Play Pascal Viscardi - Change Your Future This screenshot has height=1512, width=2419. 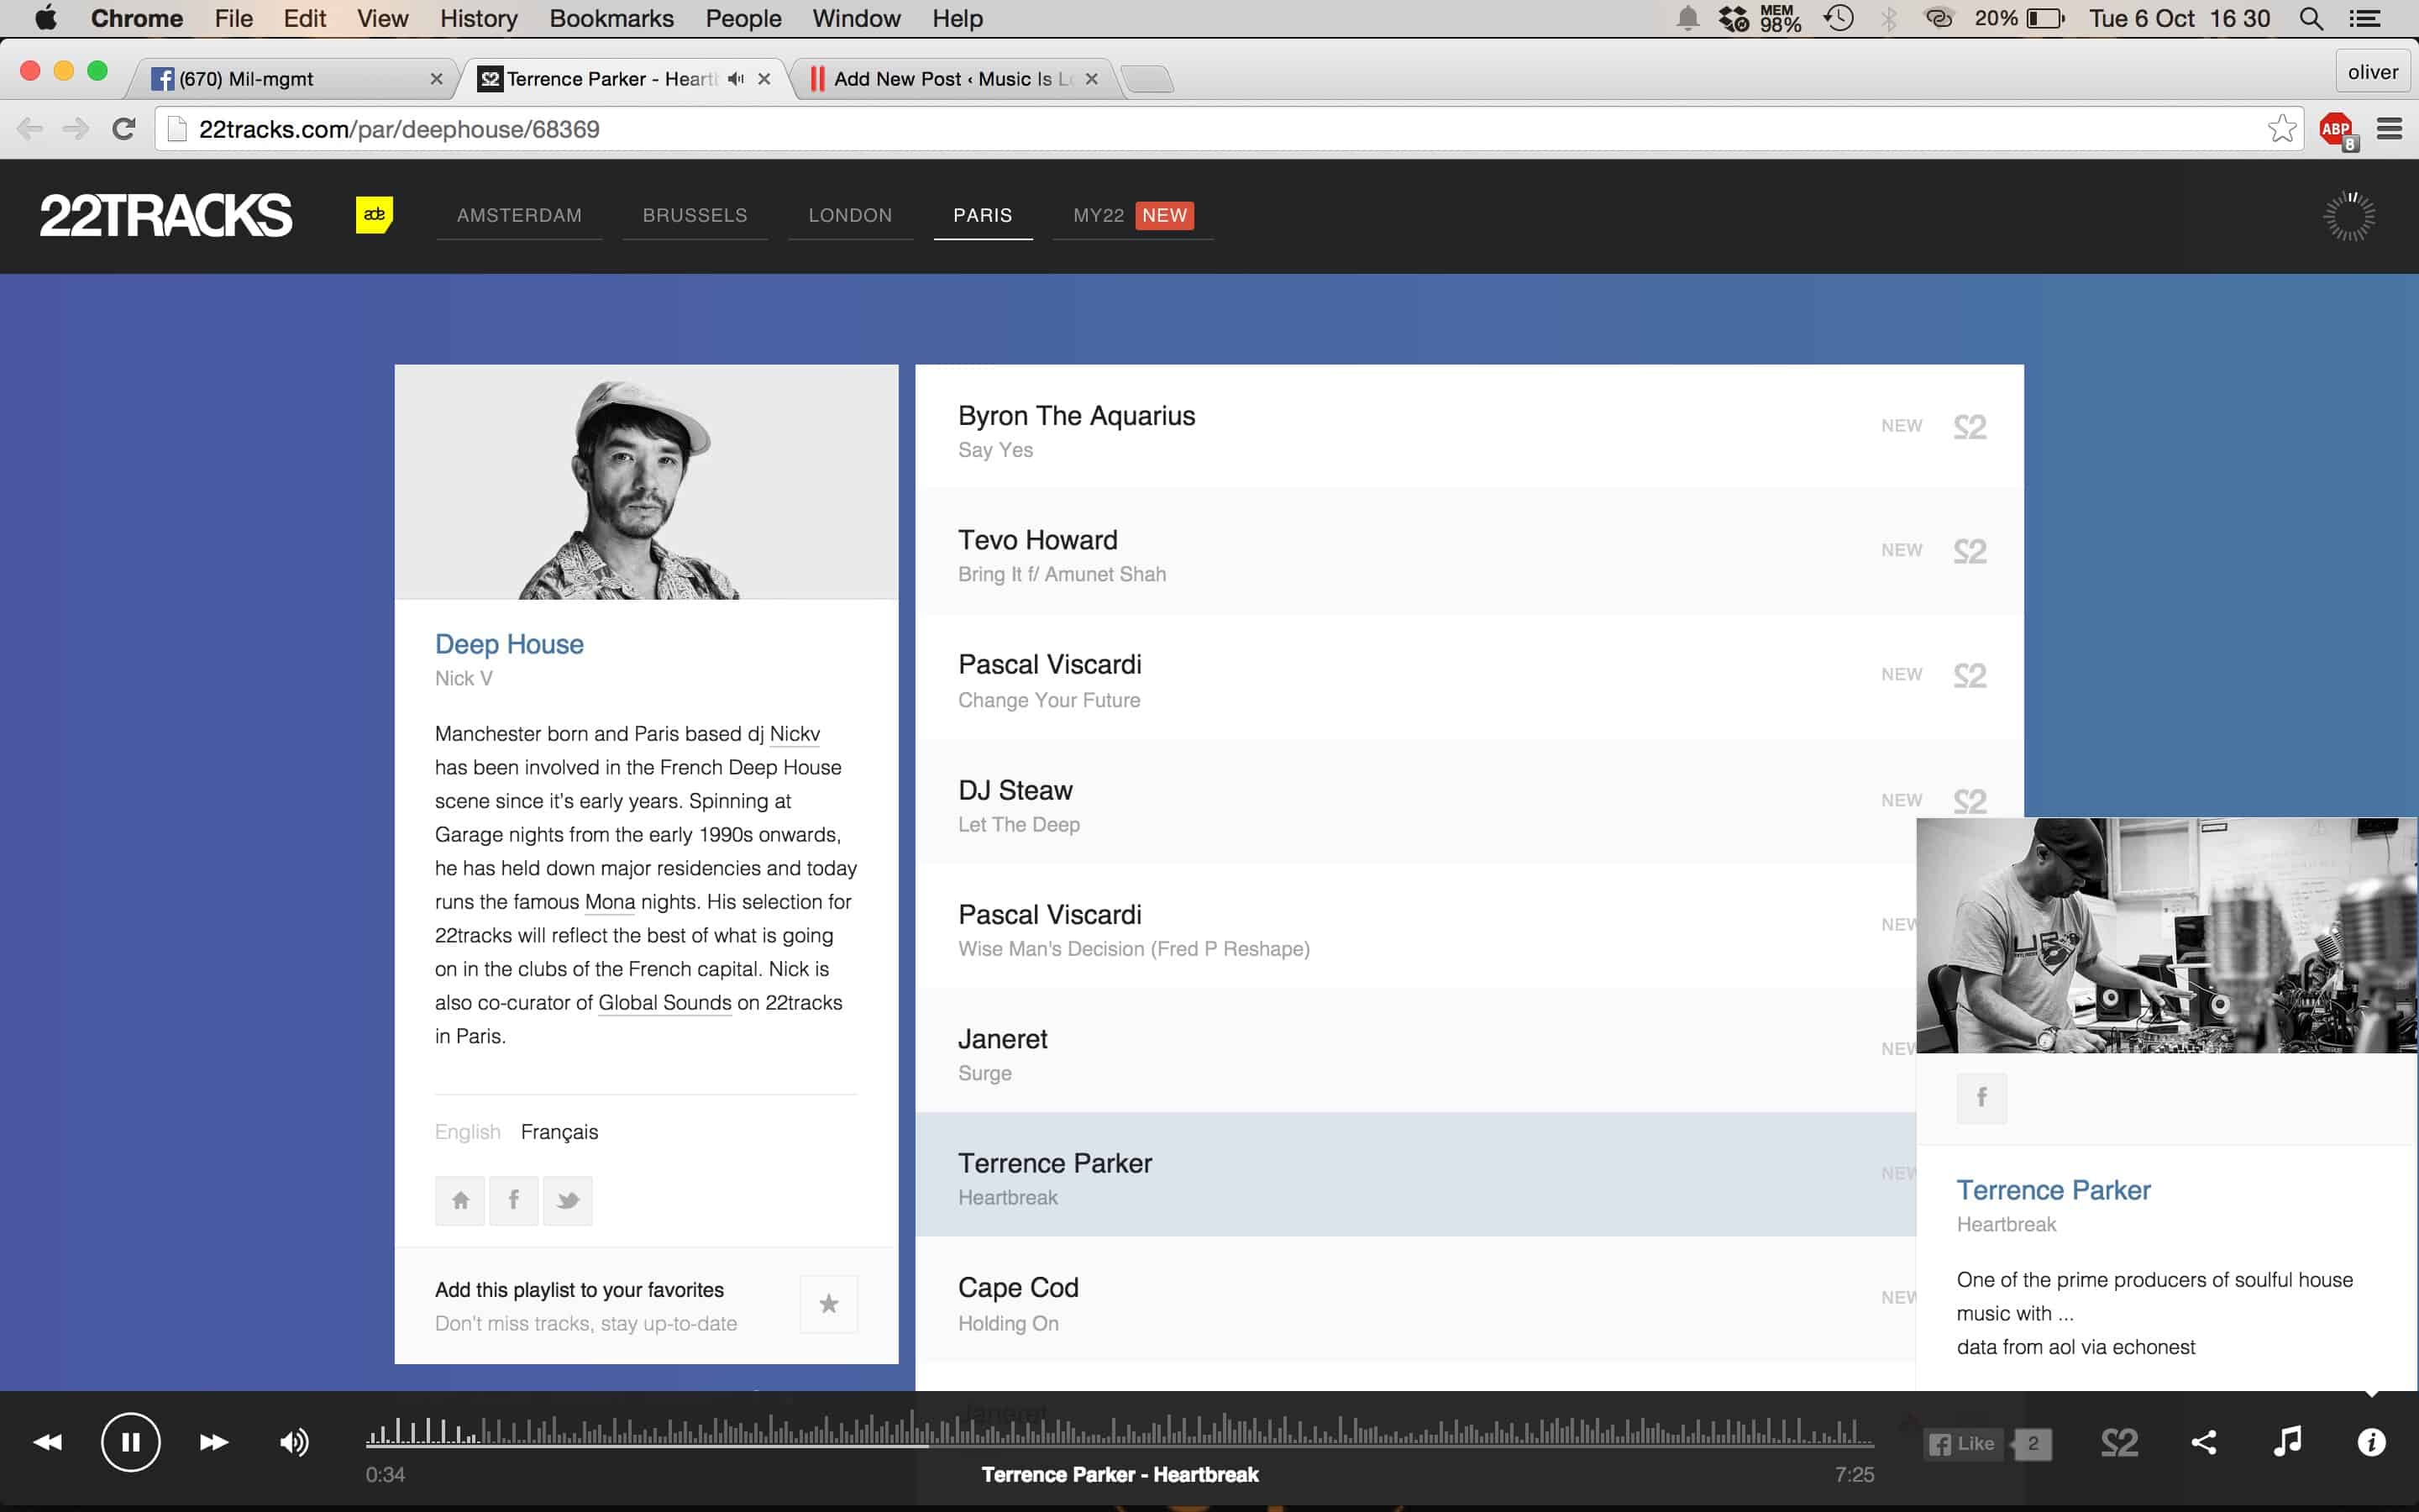pos(1469,677)
